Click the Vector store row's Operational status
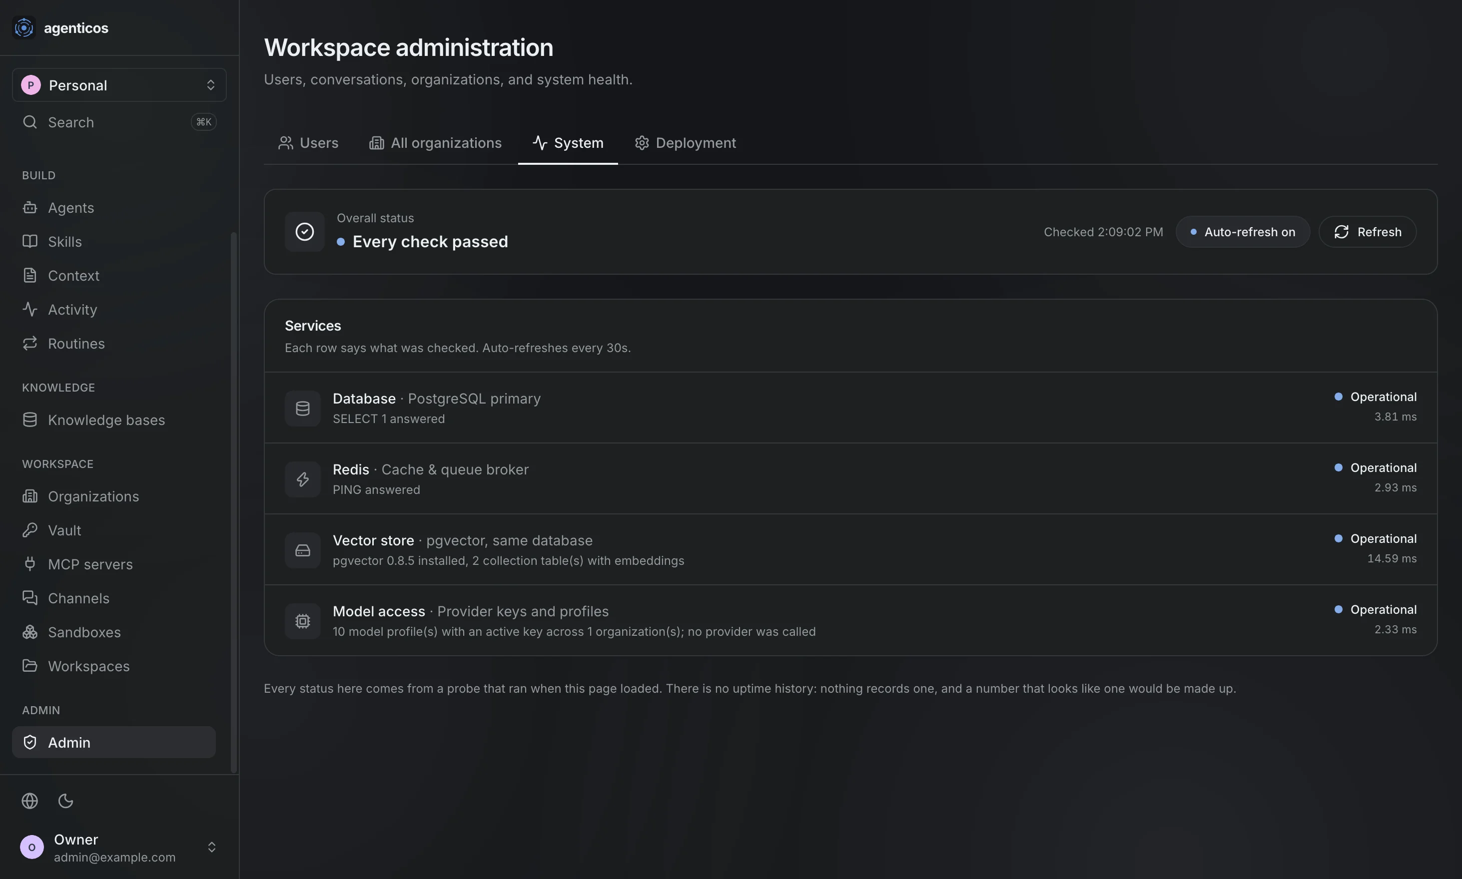1462x879 pixels. pos(1376,538)
